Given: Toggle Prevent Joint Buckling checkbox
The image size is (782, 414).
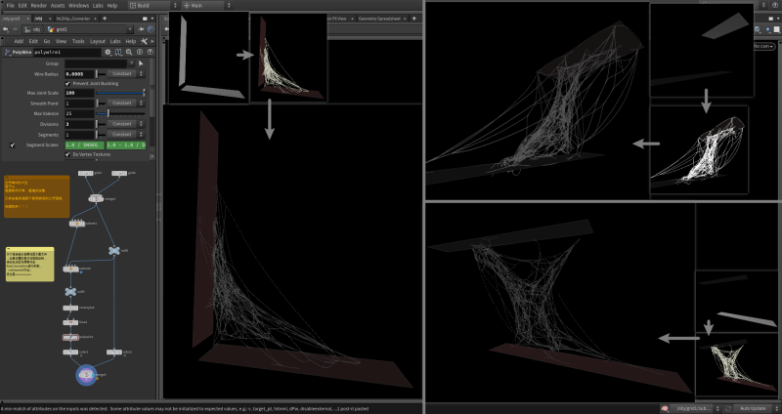Looking at the screenshot, I should 67,83.
